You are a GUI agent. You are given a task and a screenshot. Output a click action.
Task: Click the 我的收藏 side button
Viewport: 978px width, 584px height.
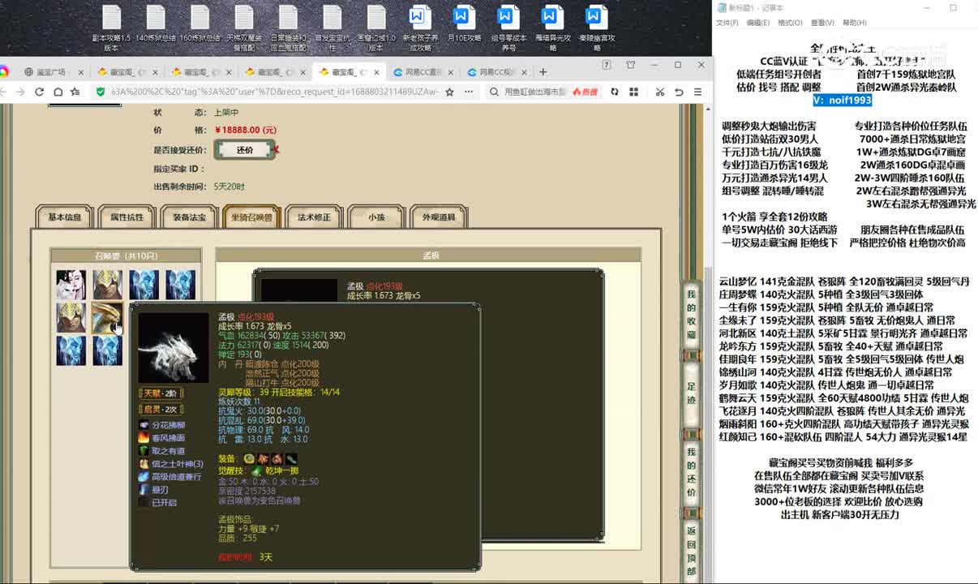691,314
